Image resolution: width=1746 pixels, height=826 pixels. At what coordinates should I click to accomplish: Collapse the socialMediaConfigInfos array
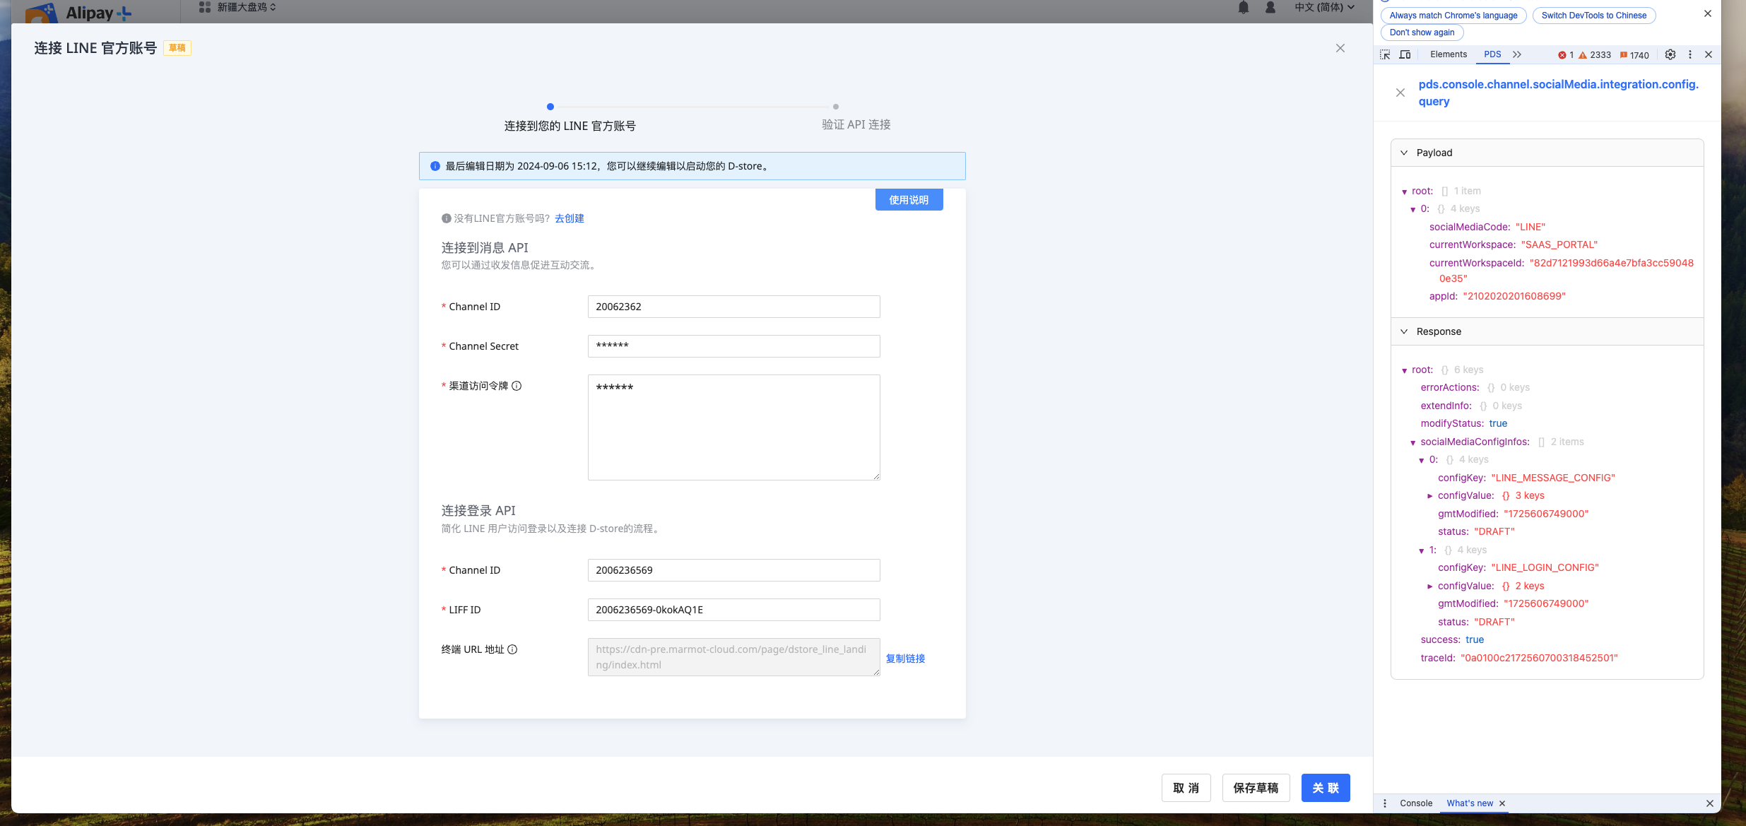(1413, 442)
